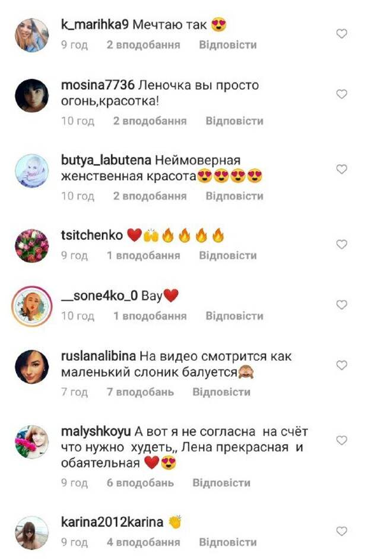The image size is (368, 559).
Task: Reply to ruslanalibina's comment via Відповісти
Action: point(221,392)
